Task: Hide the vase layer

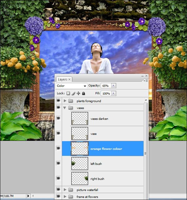Action: click(58, 133)
